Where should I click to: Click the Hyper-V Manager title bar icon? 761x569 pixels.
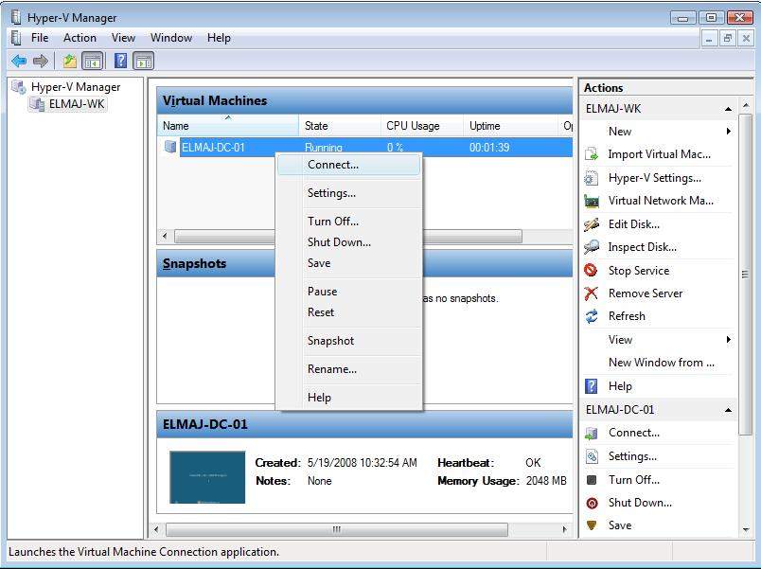pyautogui.click(x=16, y=17)
